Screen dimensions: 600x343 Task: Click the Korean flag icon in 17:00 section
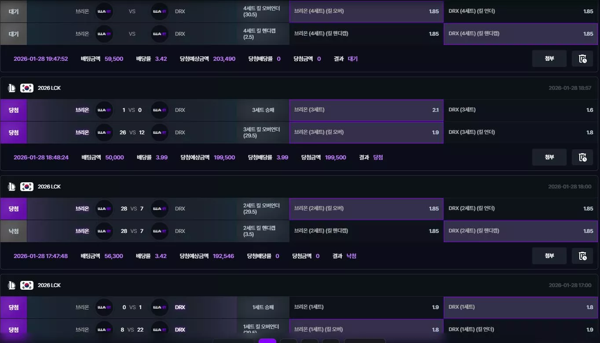click(x=27, y=285)
